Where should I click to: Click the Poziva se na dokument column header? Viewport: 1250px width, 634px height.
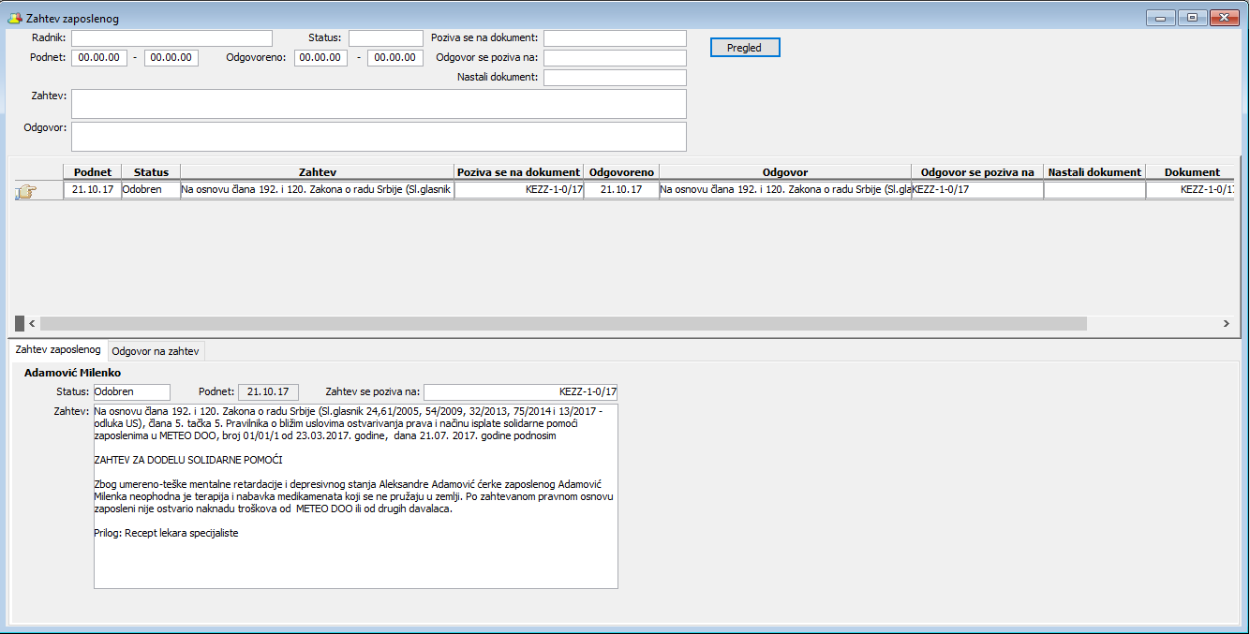pos(518,172)
